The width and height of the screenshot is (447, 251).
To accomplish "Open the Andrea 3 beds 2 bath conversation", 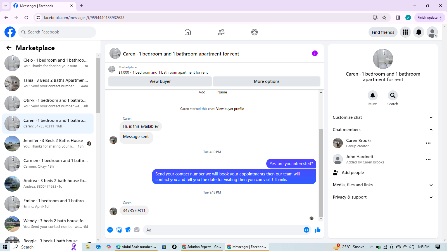I will (48, 184).
